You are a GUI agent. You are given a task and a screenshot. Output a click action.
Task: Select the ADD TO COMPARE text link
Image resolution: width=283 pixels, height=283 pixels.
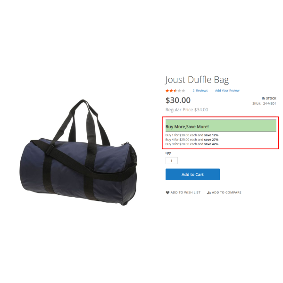coord(226,192)
